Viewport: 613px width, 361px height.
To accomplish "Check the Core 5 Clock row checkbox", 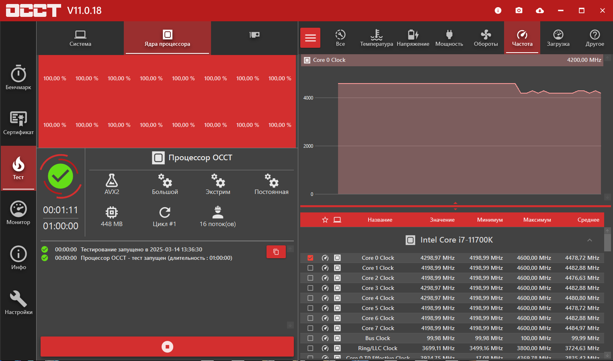I will click(310, 308).
